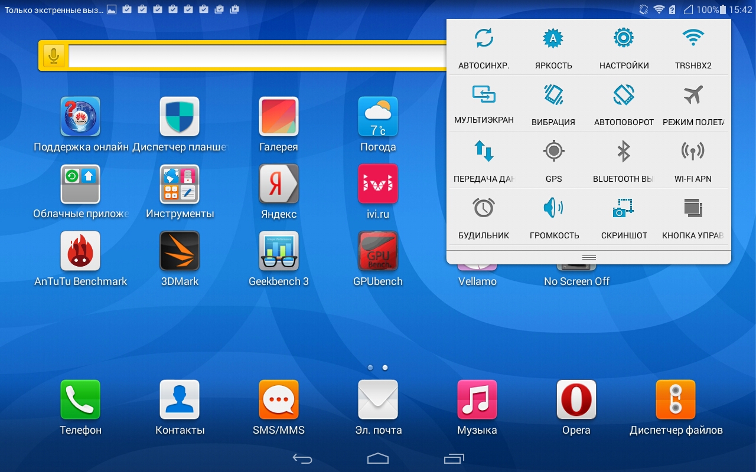The height and width of the screenshot is (472, 756).
Task: Tap the Android back button
Action: (302, 458)
